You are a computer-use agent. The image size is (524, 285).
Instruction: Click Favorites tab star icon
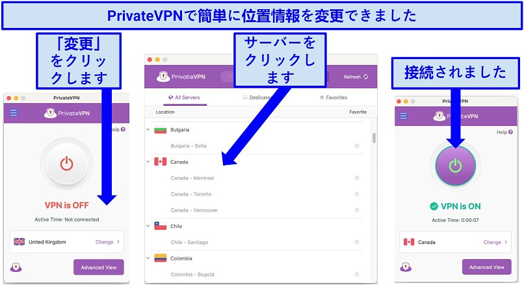point(322,97)
